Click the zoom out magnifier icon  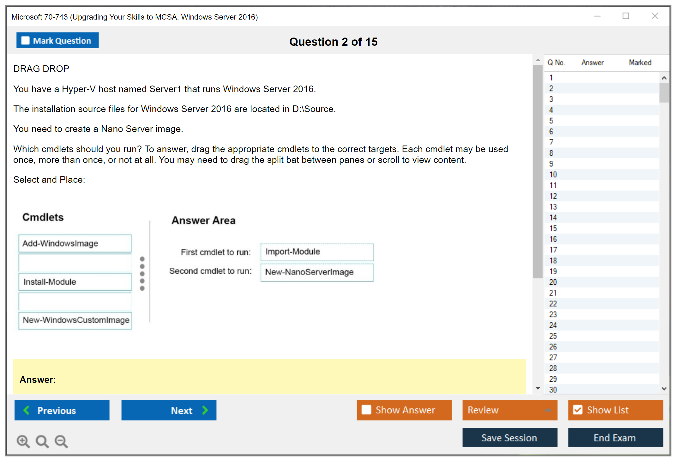tap(61, 441)
